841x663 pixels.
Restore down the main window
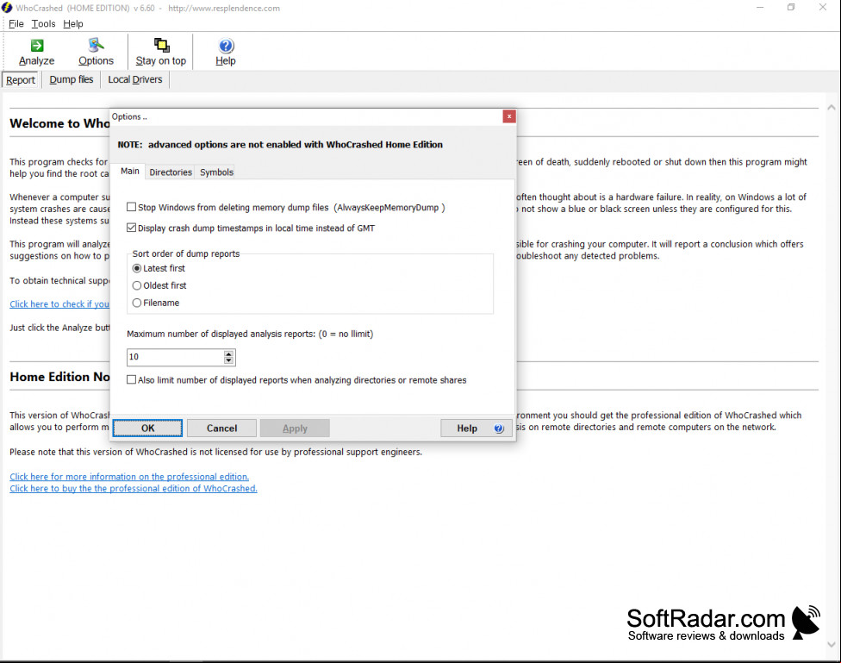coord(791,8)
